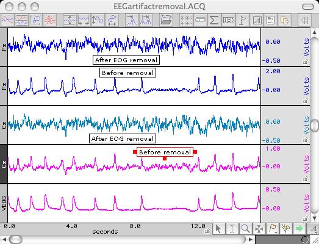The height and width of the screenshot is (244, 319).
Task: Click the green jump arrow tool
Action: 299,229
